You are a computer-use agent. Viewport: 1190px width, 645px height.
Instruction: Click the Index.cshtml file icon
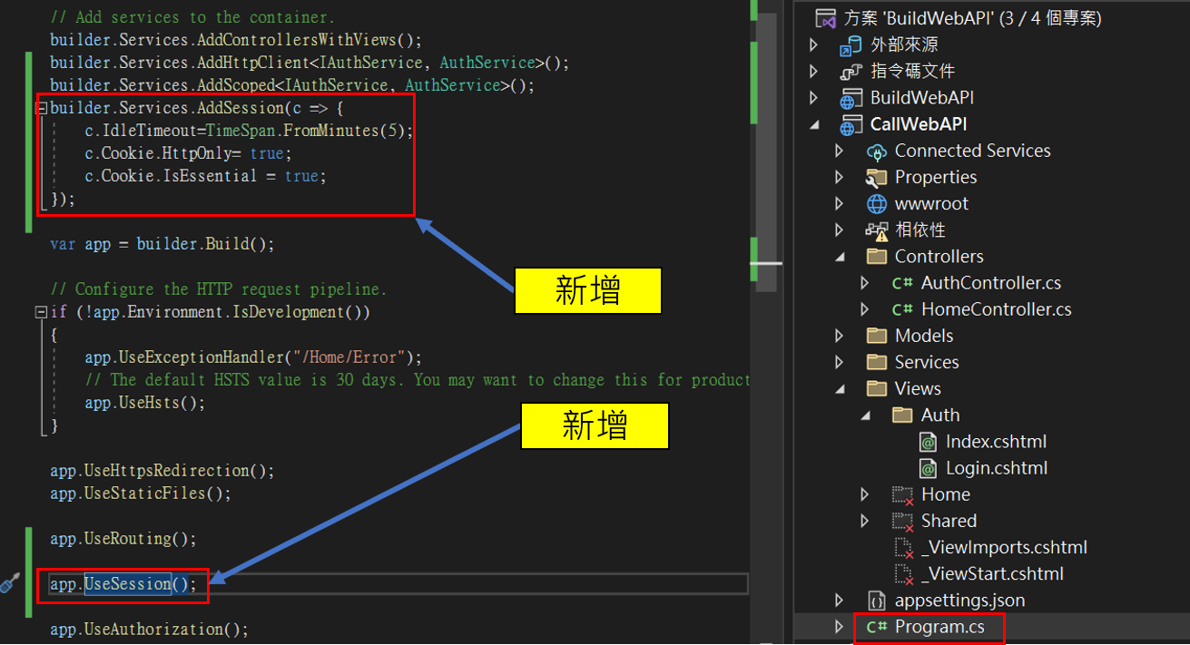pos(928,442)
